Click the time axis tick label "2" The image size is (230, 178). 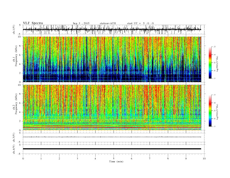[59, 159]
